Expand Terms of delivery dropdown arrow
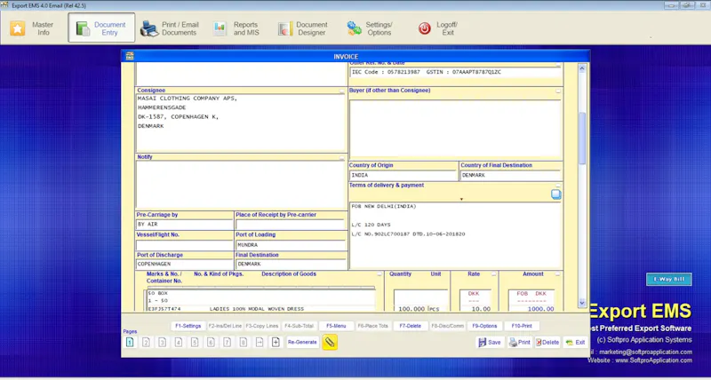The image size is (711, 380). pos(461,199)
